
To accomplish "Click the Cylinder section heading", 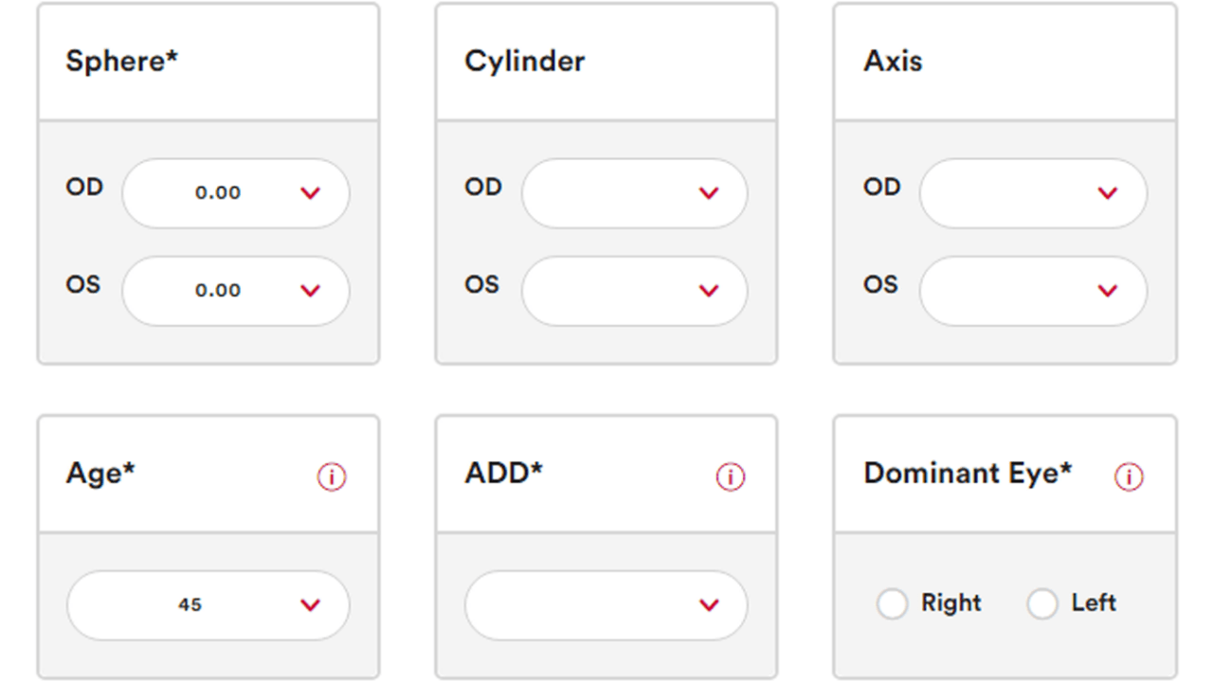I will click(x=524, y=62).
